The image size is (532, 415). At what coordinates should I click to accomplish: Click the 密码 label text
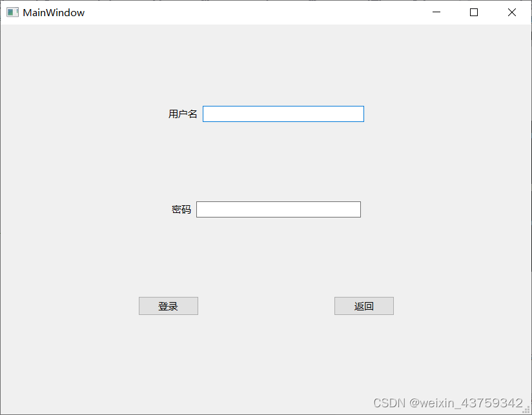point(181,210)
